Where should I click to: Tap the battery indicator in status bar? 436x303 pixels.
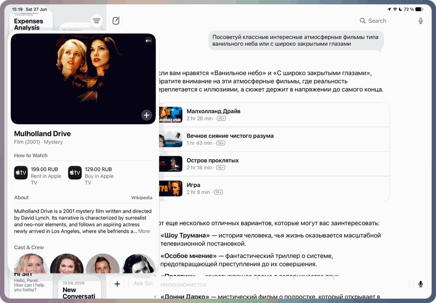coord(419,9)
